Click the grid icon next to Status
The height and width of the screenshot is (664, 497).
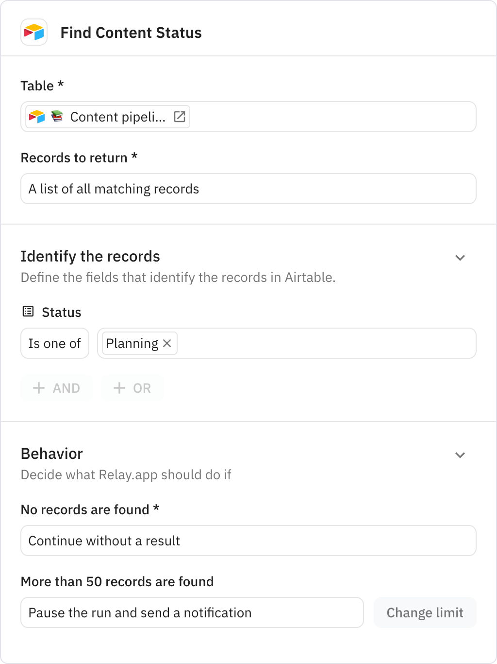(x=28, y=311)
